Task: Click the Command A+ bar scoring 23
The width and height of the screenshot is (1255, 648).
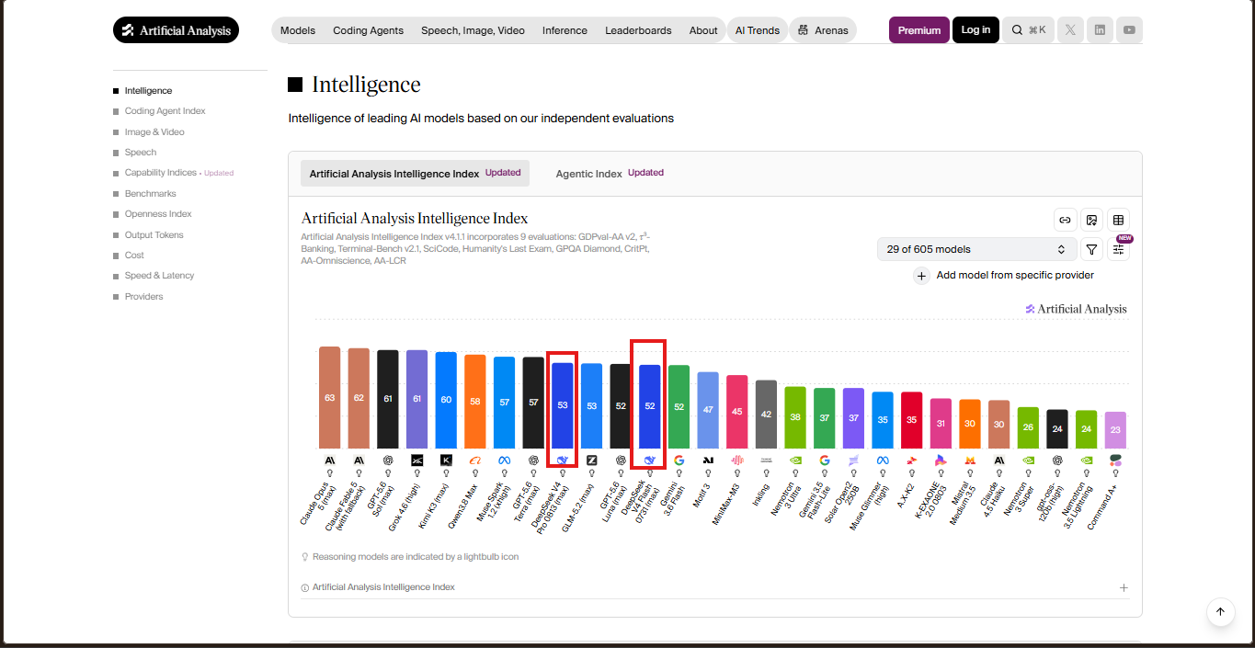Action: (1115, 430)
